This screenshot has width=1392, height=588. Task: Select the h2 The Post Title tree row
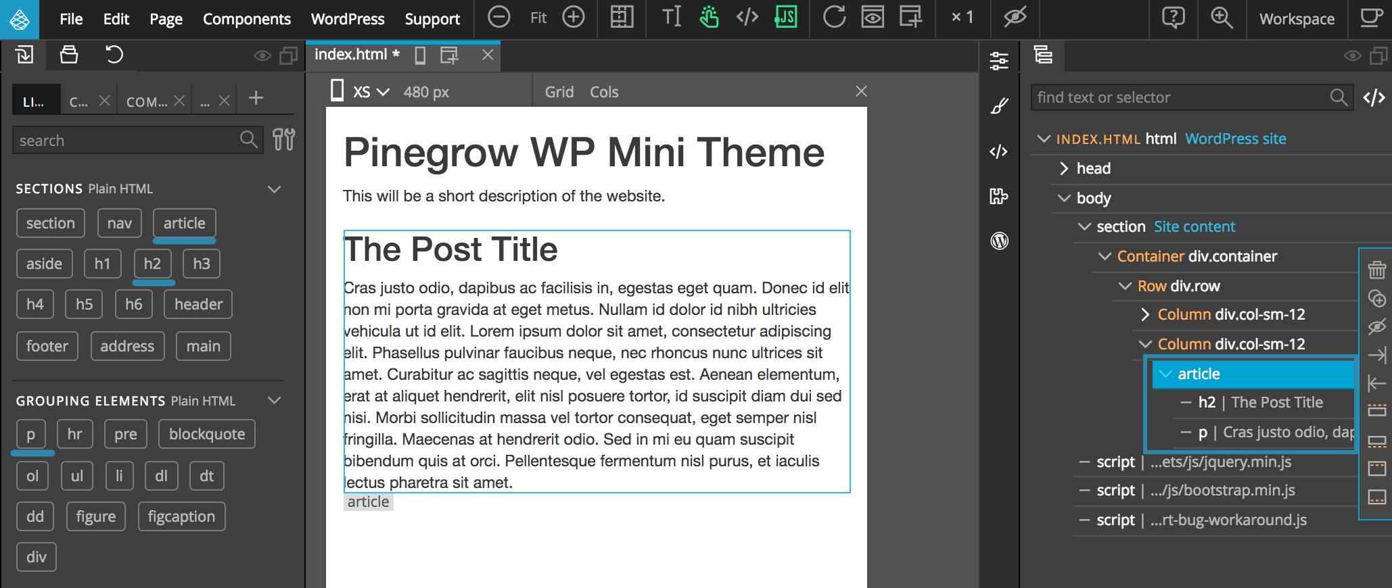tap(1260, 402)
